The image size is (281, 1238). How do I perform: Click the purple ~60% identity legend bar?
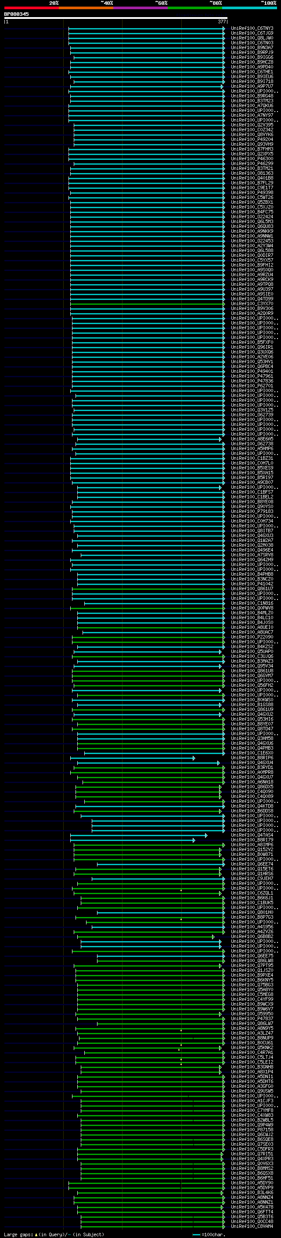(x=140, y=8)
